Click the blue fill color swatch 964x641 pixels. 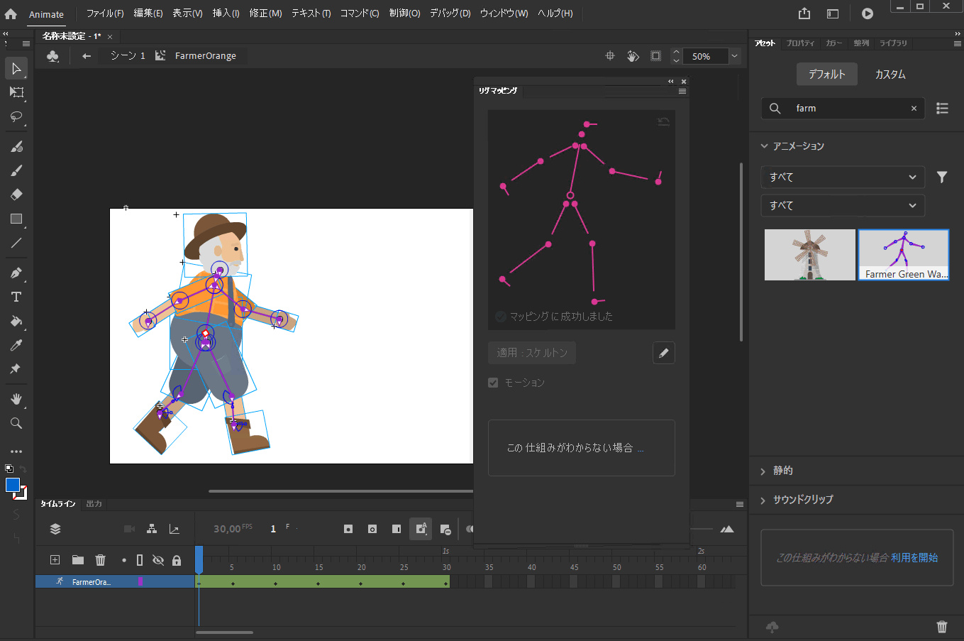[x=13, y=485]
